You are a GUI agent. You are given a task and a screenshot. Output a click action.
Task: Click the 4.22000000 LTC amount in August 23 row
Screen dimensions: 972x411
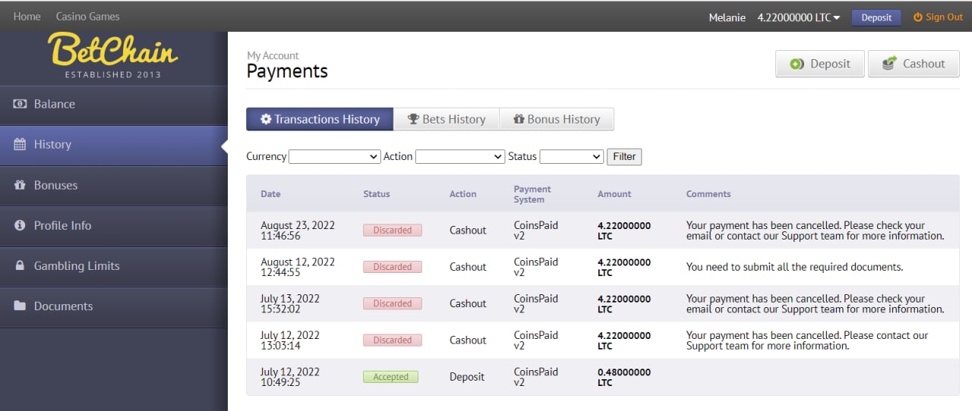(624, 231)
